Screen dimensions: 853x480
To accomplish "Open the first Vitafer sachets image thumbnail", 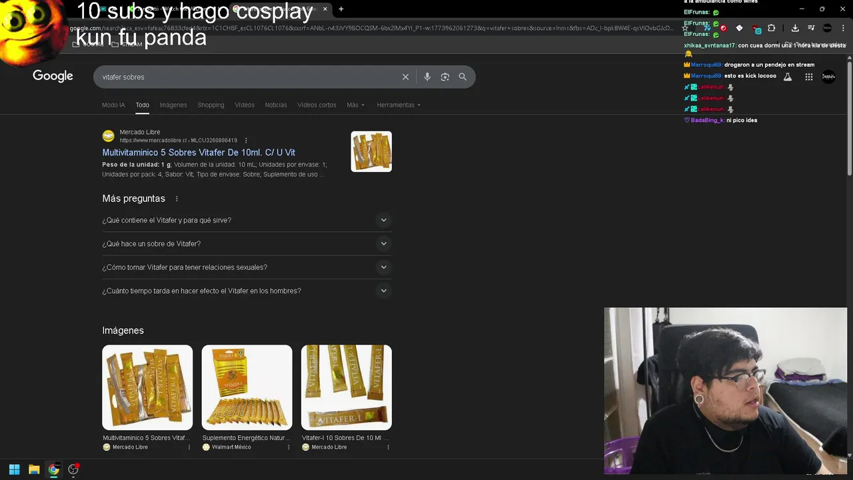I will (x=147, y=387).
